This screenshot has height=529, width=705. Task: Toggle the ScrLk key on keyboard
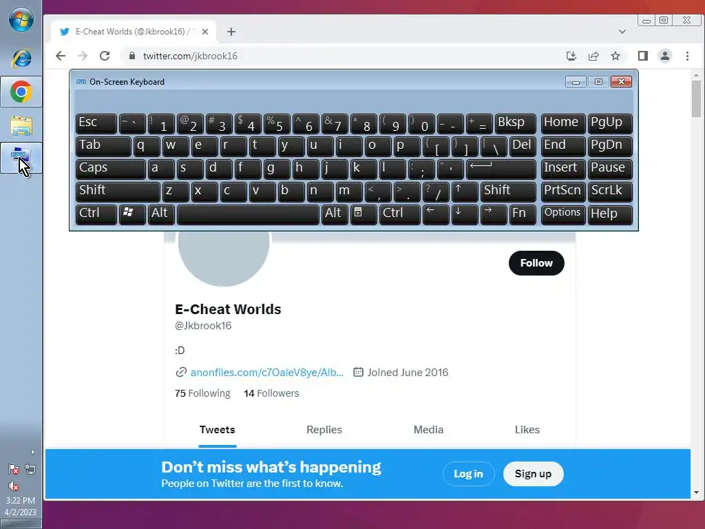pyautogui.click(x=610, y=191)
